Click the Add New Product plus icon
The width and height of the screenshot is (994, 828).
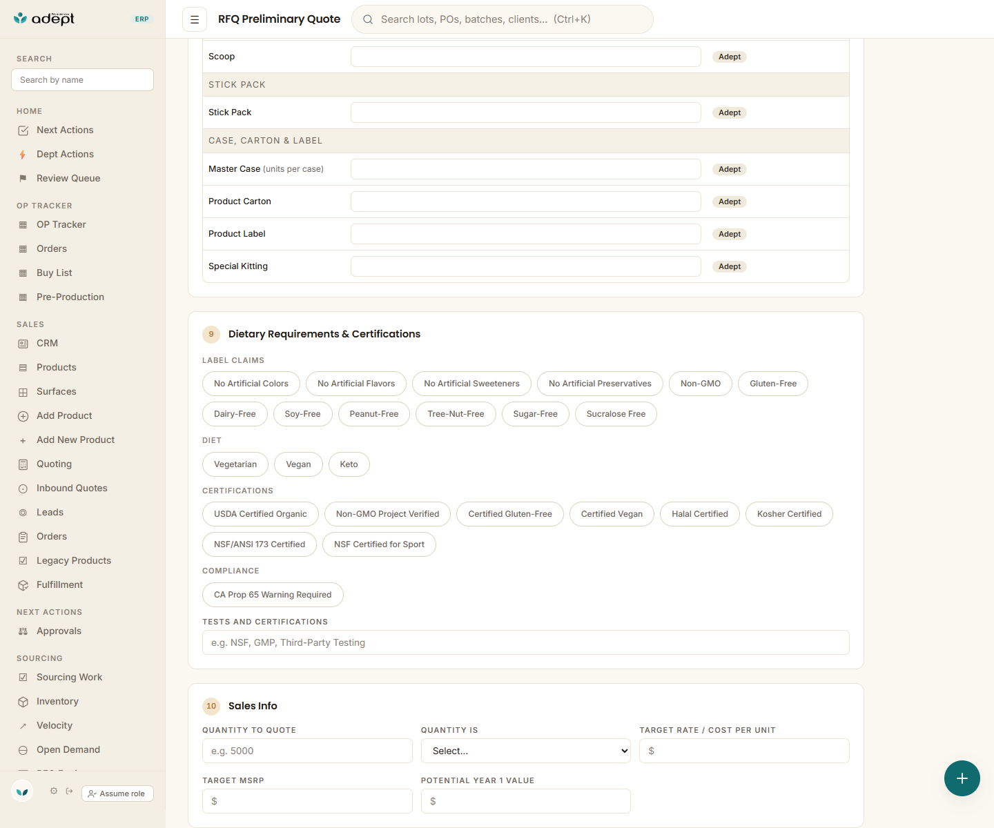[23, 440]
